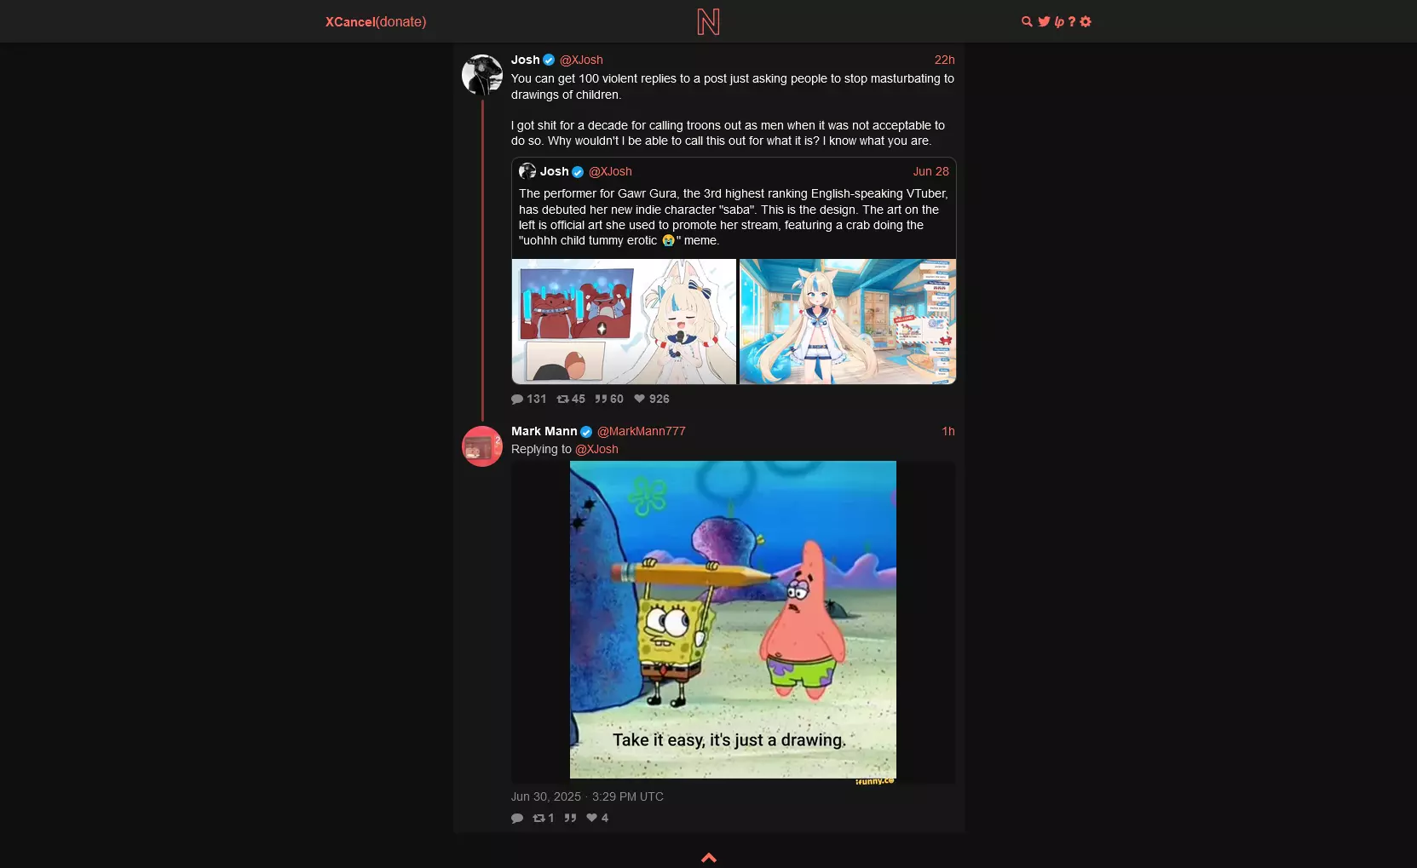Click the retweet icon showing 45
Screen dimensions: 1417x868
pyautogui.click(x=562, y=399)
